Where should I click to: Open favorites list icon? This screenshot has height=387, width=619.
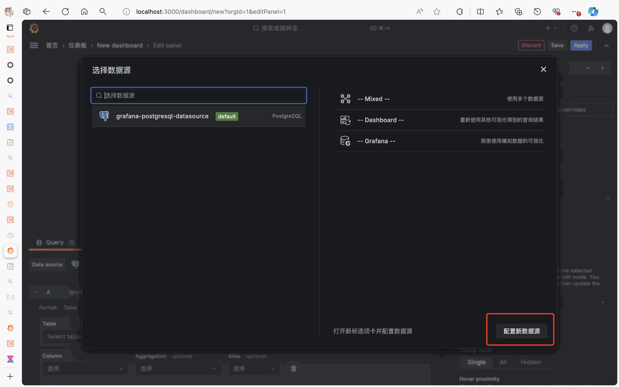pyautogui.click(x=499, y=12)
